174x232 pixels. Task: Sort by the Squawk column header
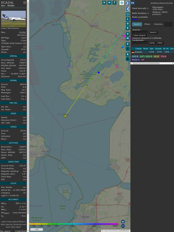click(x=158, y=49)
